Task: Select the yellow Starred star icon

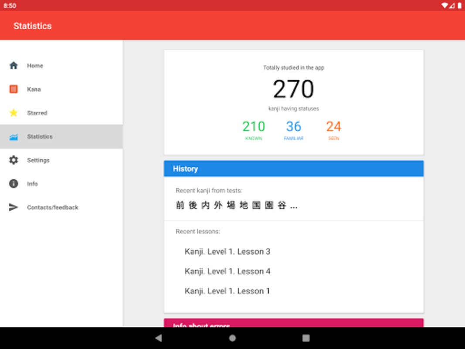Action: (x=14, y=113)
